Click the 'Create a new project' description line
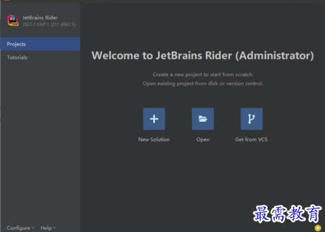 pyautogui.click(x=203, y=75)
